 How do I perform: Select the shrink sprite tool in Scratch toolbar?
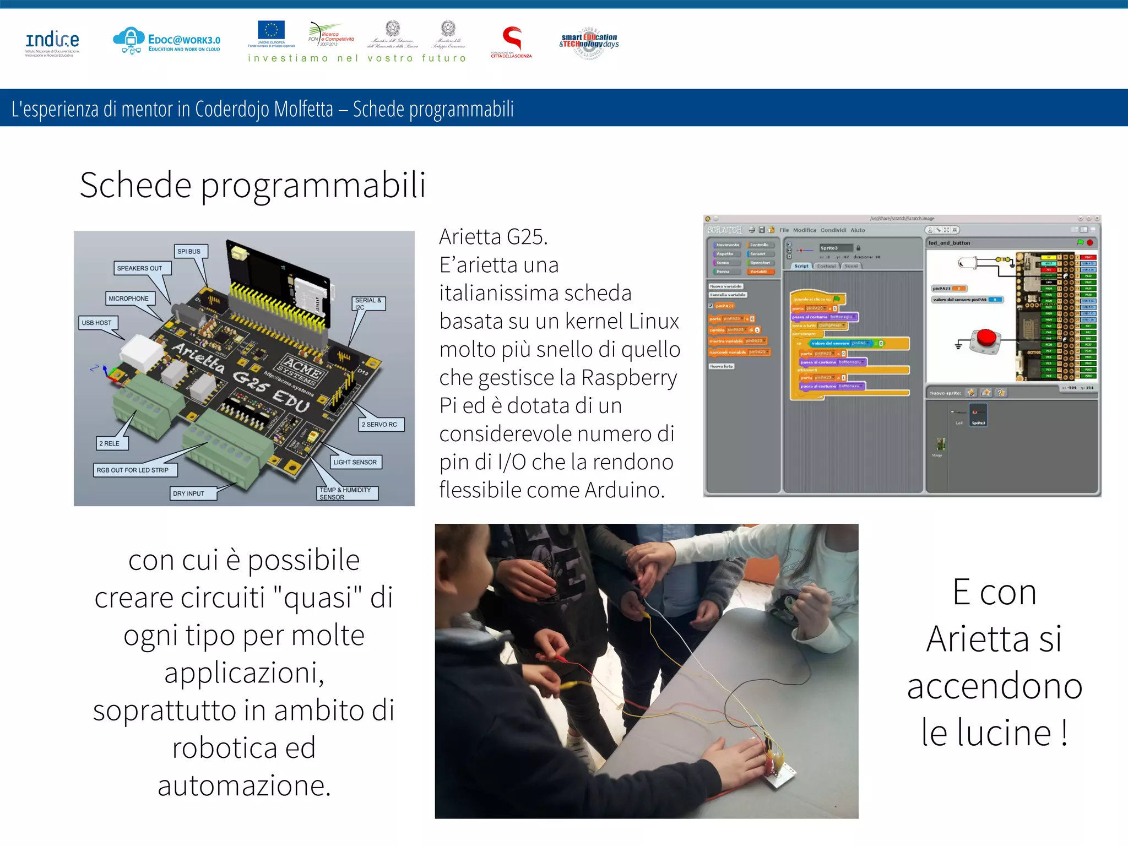(x=955, y=230)
